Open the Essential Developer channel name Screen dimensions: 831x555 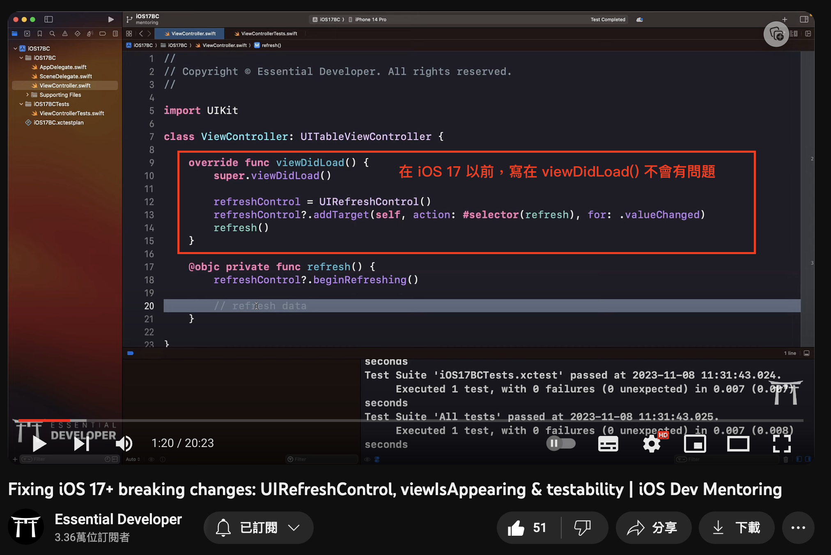point(118,519)
